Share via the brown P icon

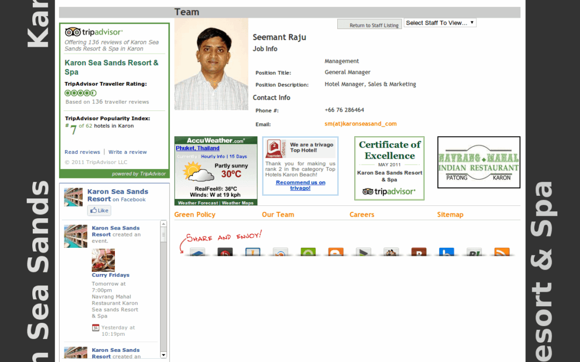(419, 252)
